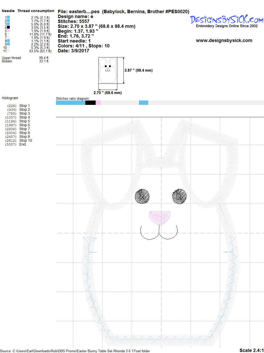Click the black segment in stitches ratio bar
Image resolution: width=264 pixels, height=353 pixels.
(x=90, y=103)
